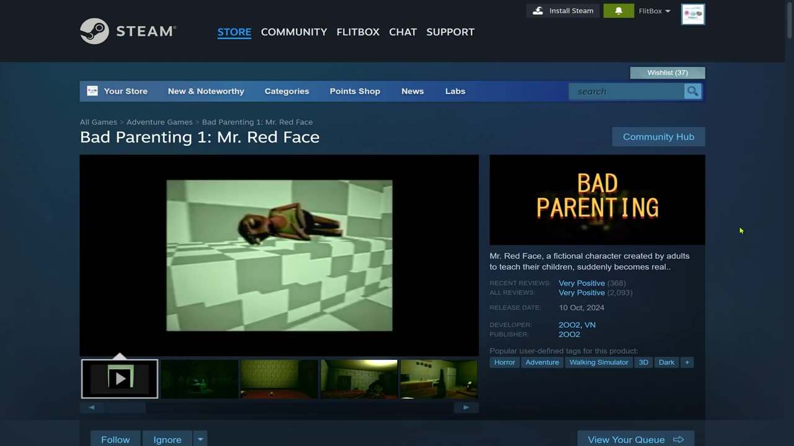Click All Games breadcrumb link

(x=99, y=122)
